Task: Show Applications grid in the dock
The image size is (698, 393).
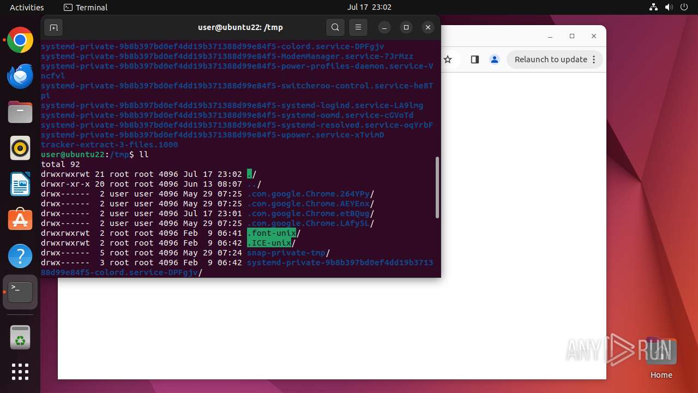Action: 20,372
